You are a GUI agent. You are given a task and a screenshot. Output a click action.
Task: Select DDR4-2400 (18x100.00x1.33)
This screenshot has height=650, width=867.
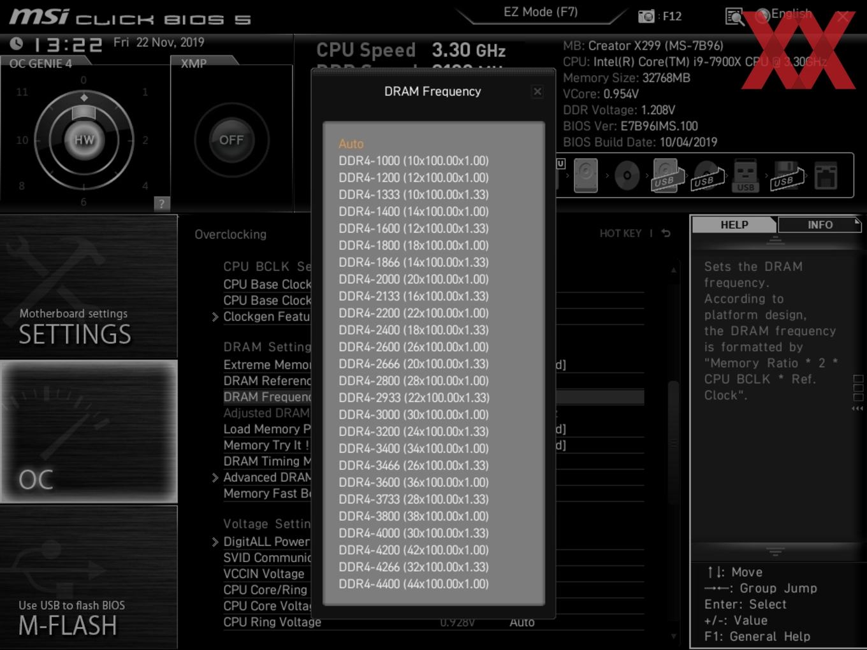pyautogui.click(x=414, y=330)
